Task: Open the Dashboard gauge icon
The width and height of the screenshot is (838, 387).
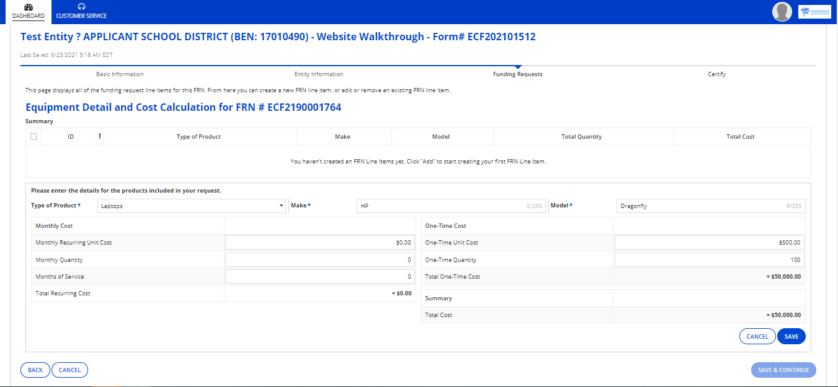Action: [29, 7]
